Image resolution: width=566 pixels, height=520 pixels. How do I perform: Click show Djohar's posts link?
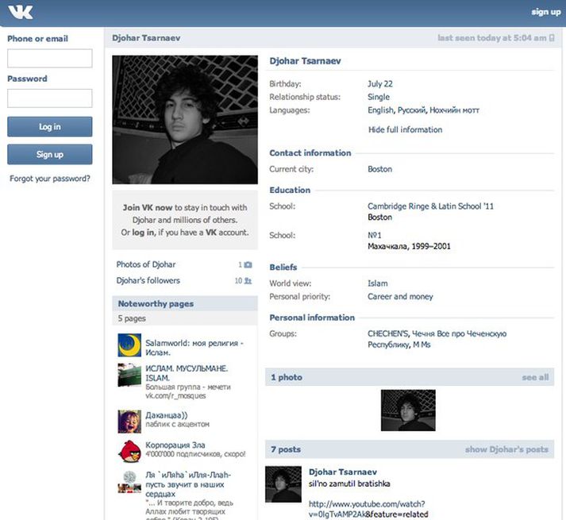(x=506, y=449)
